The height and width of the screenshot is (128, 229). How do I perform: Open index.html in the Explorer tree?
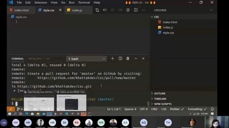(170, 22)
